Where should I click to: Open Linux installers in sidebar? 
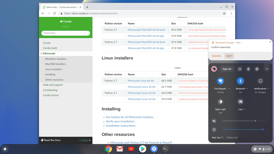point(53,69)
